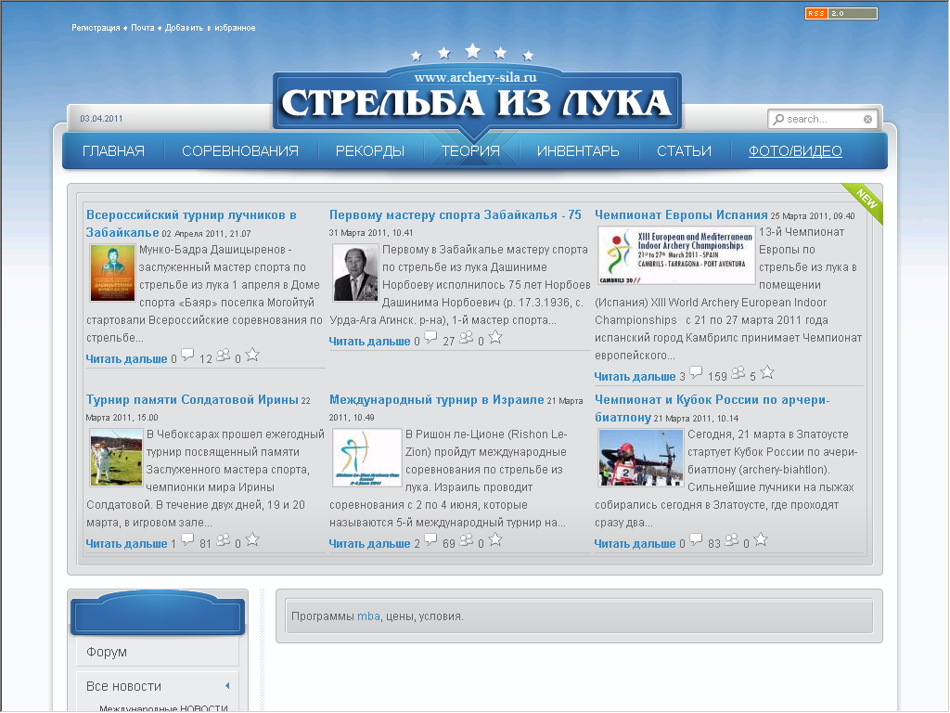
Task: Click views people icon under Международный турнир в Израиле
Action: pyautogui.click(x=466, y=539)
